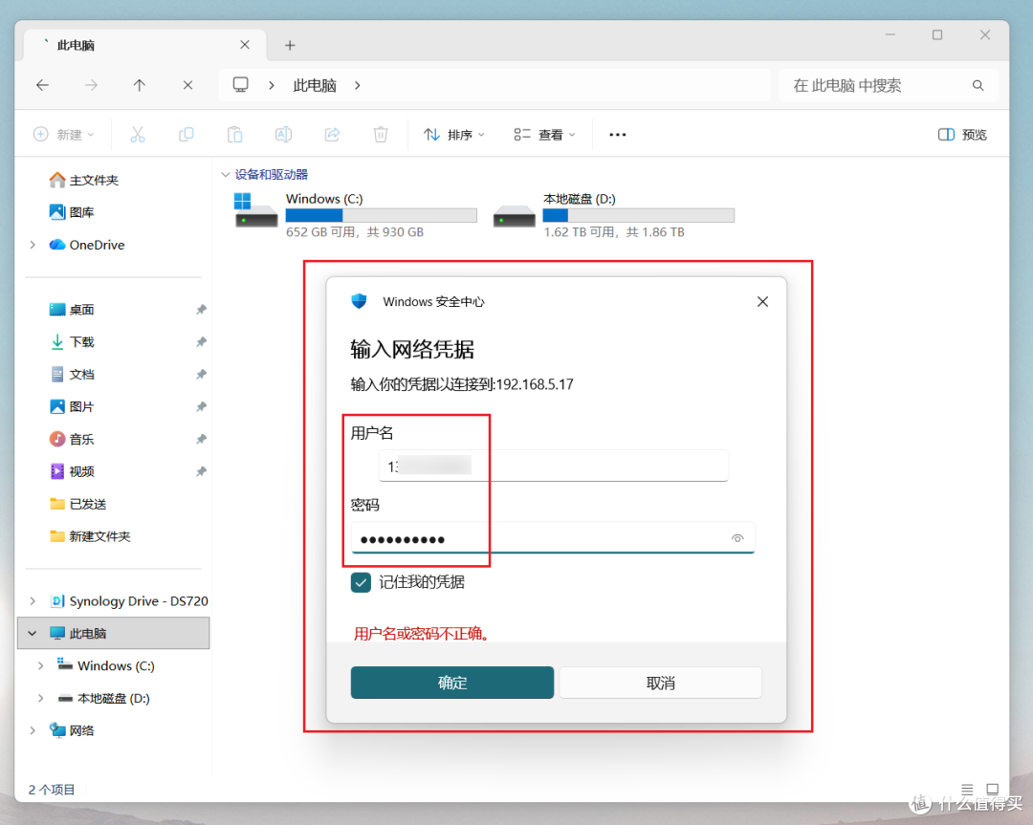Viewport: 1033px width, 825px height.
Task: Click 本地磁盘 (D:) capacity usage bar
Action: coord(638,215)
